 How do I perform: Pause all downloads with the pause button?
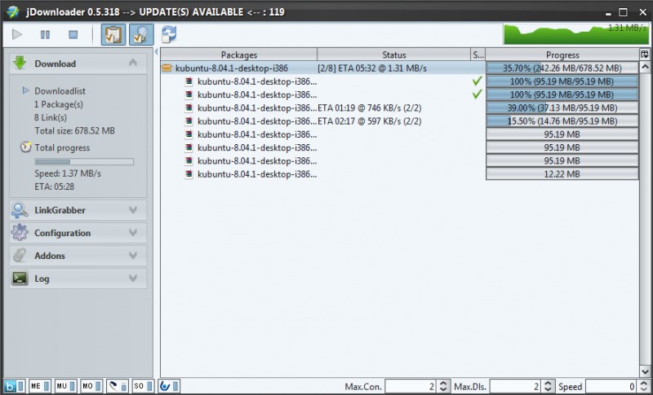pyautogui.click(x=45, y=34)
